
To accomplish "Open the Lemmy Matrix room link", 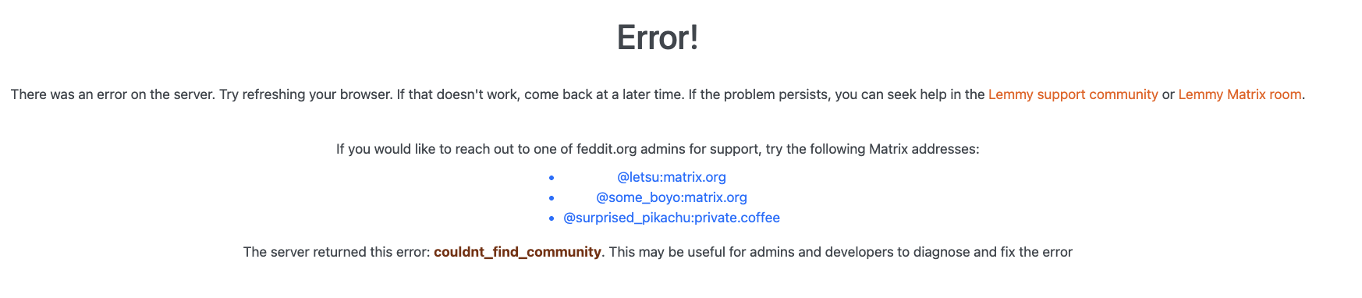I will (1240, 94).
